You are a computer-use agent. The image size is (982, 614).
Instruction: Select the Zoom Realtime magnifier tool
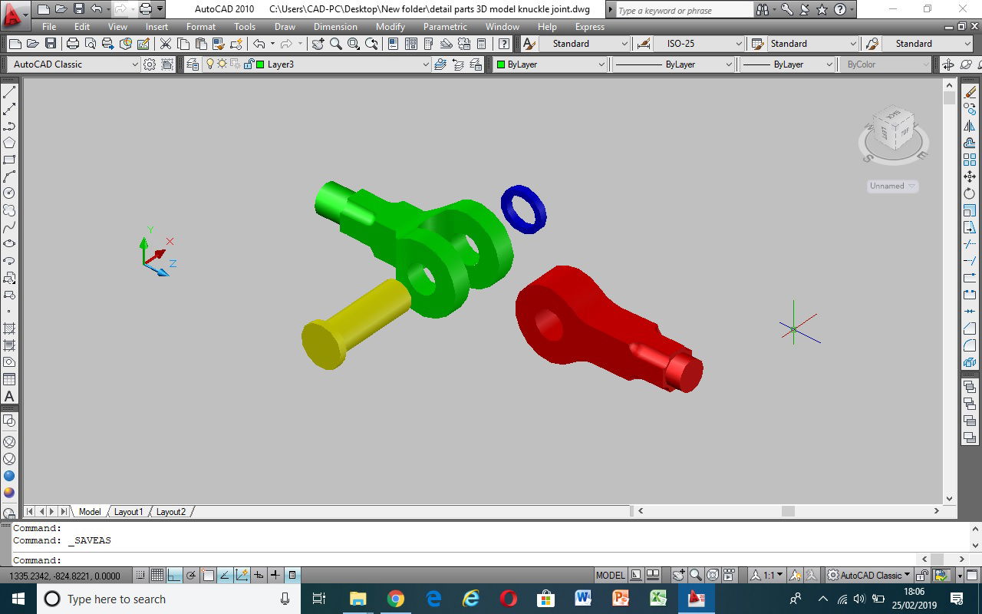tap(335, 44)
